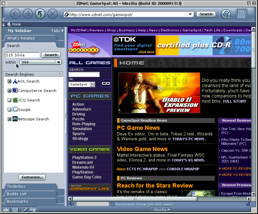Click the horizontal scrollbar thumb of the page

pos(135,199)
